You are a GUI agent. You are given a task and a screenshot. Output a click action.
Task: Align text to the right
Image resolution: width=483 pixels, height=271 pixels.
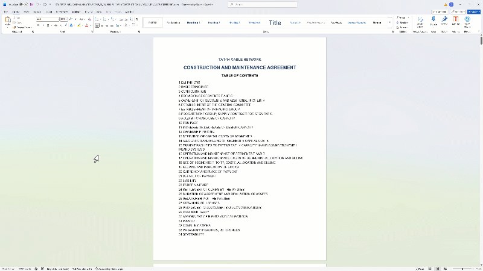(x=107, y=25)
